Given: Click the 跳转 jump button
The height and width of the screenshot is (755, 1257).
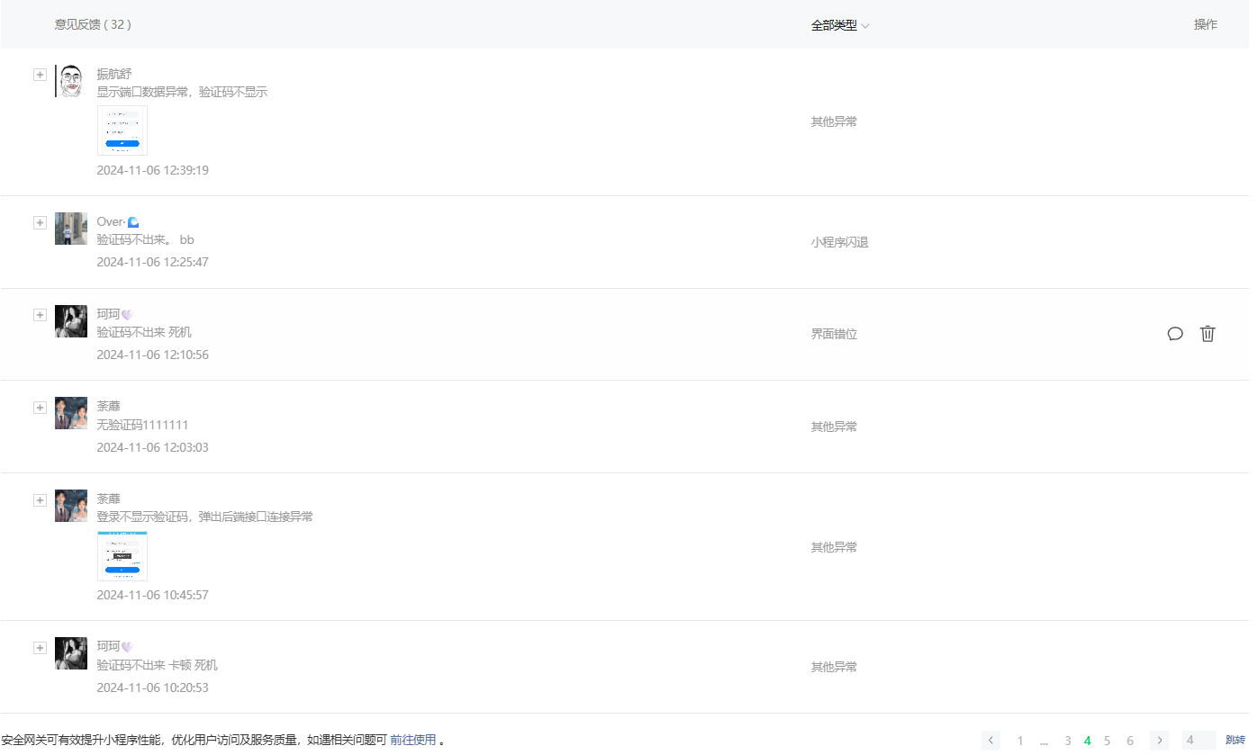Looking at the screenshot, I should tap(1234, 741).
